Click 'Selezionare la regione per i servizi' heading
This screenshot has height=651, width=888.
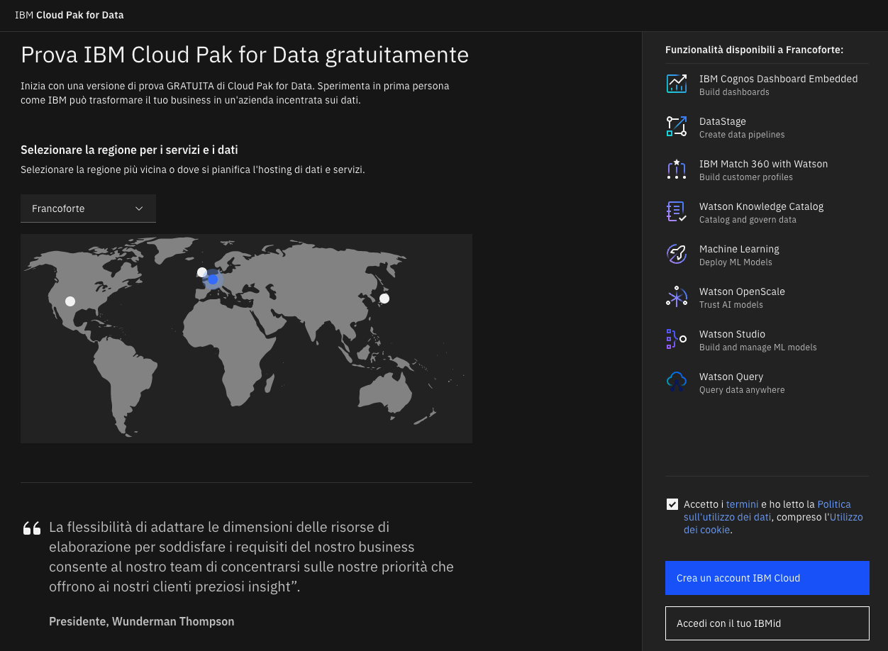[x=129, y=150]
